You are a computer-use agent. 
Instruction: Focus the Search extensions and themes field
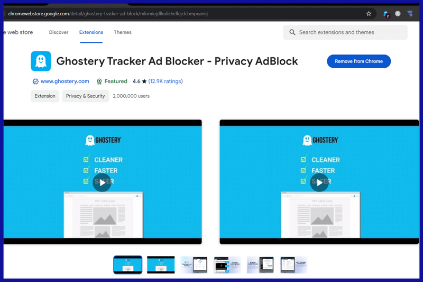(349, 32)
